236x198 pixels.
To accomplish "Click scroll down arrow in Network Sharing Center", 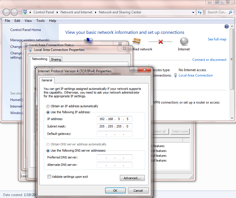I will click(x=232, y=118).
